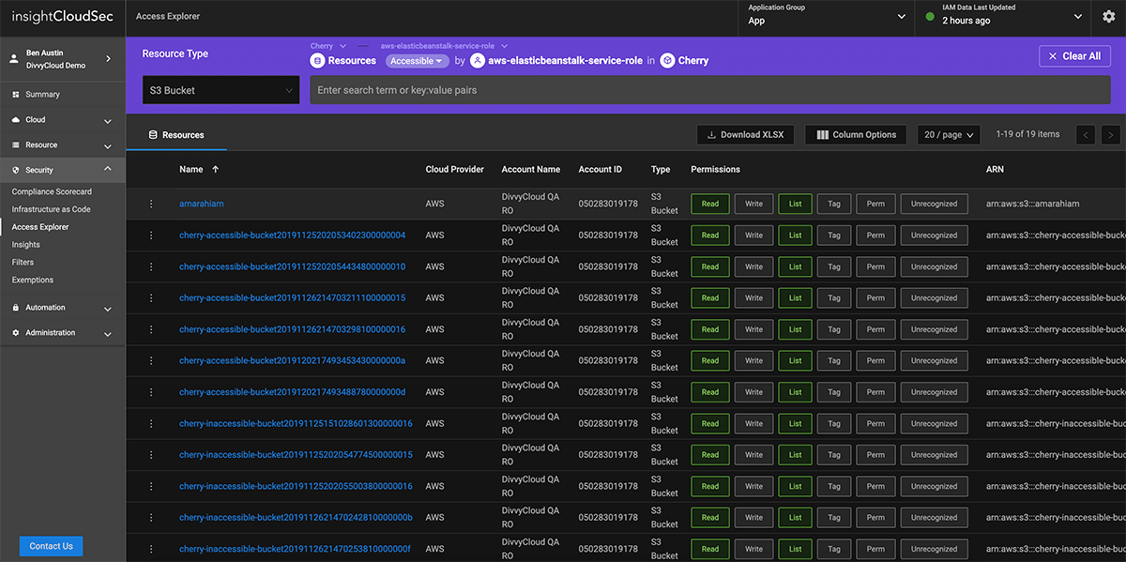
Task: Open row menu for bucket ending 1100000015
Action: pyautogui.click(x=151, y=298)
